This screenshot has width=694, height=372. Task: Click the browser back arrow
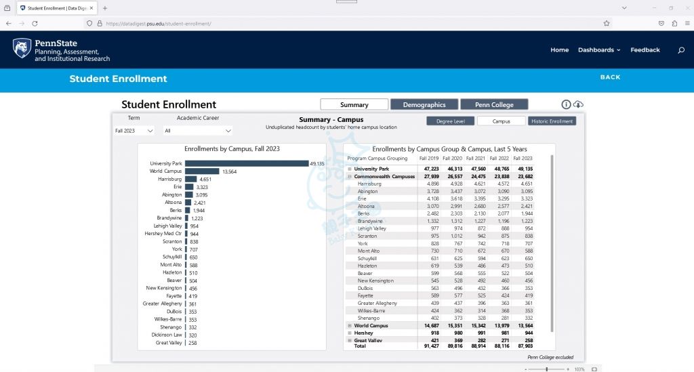pyautogui.click(x=9, y=24)
